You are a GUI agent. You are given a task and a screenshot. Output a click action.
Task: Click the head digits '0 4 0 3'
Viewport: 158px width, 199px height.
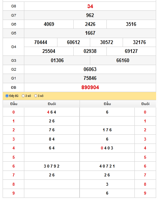pos(107,148)
